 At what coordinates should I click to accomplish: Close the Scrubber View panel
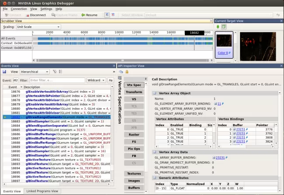click(211, 21)
